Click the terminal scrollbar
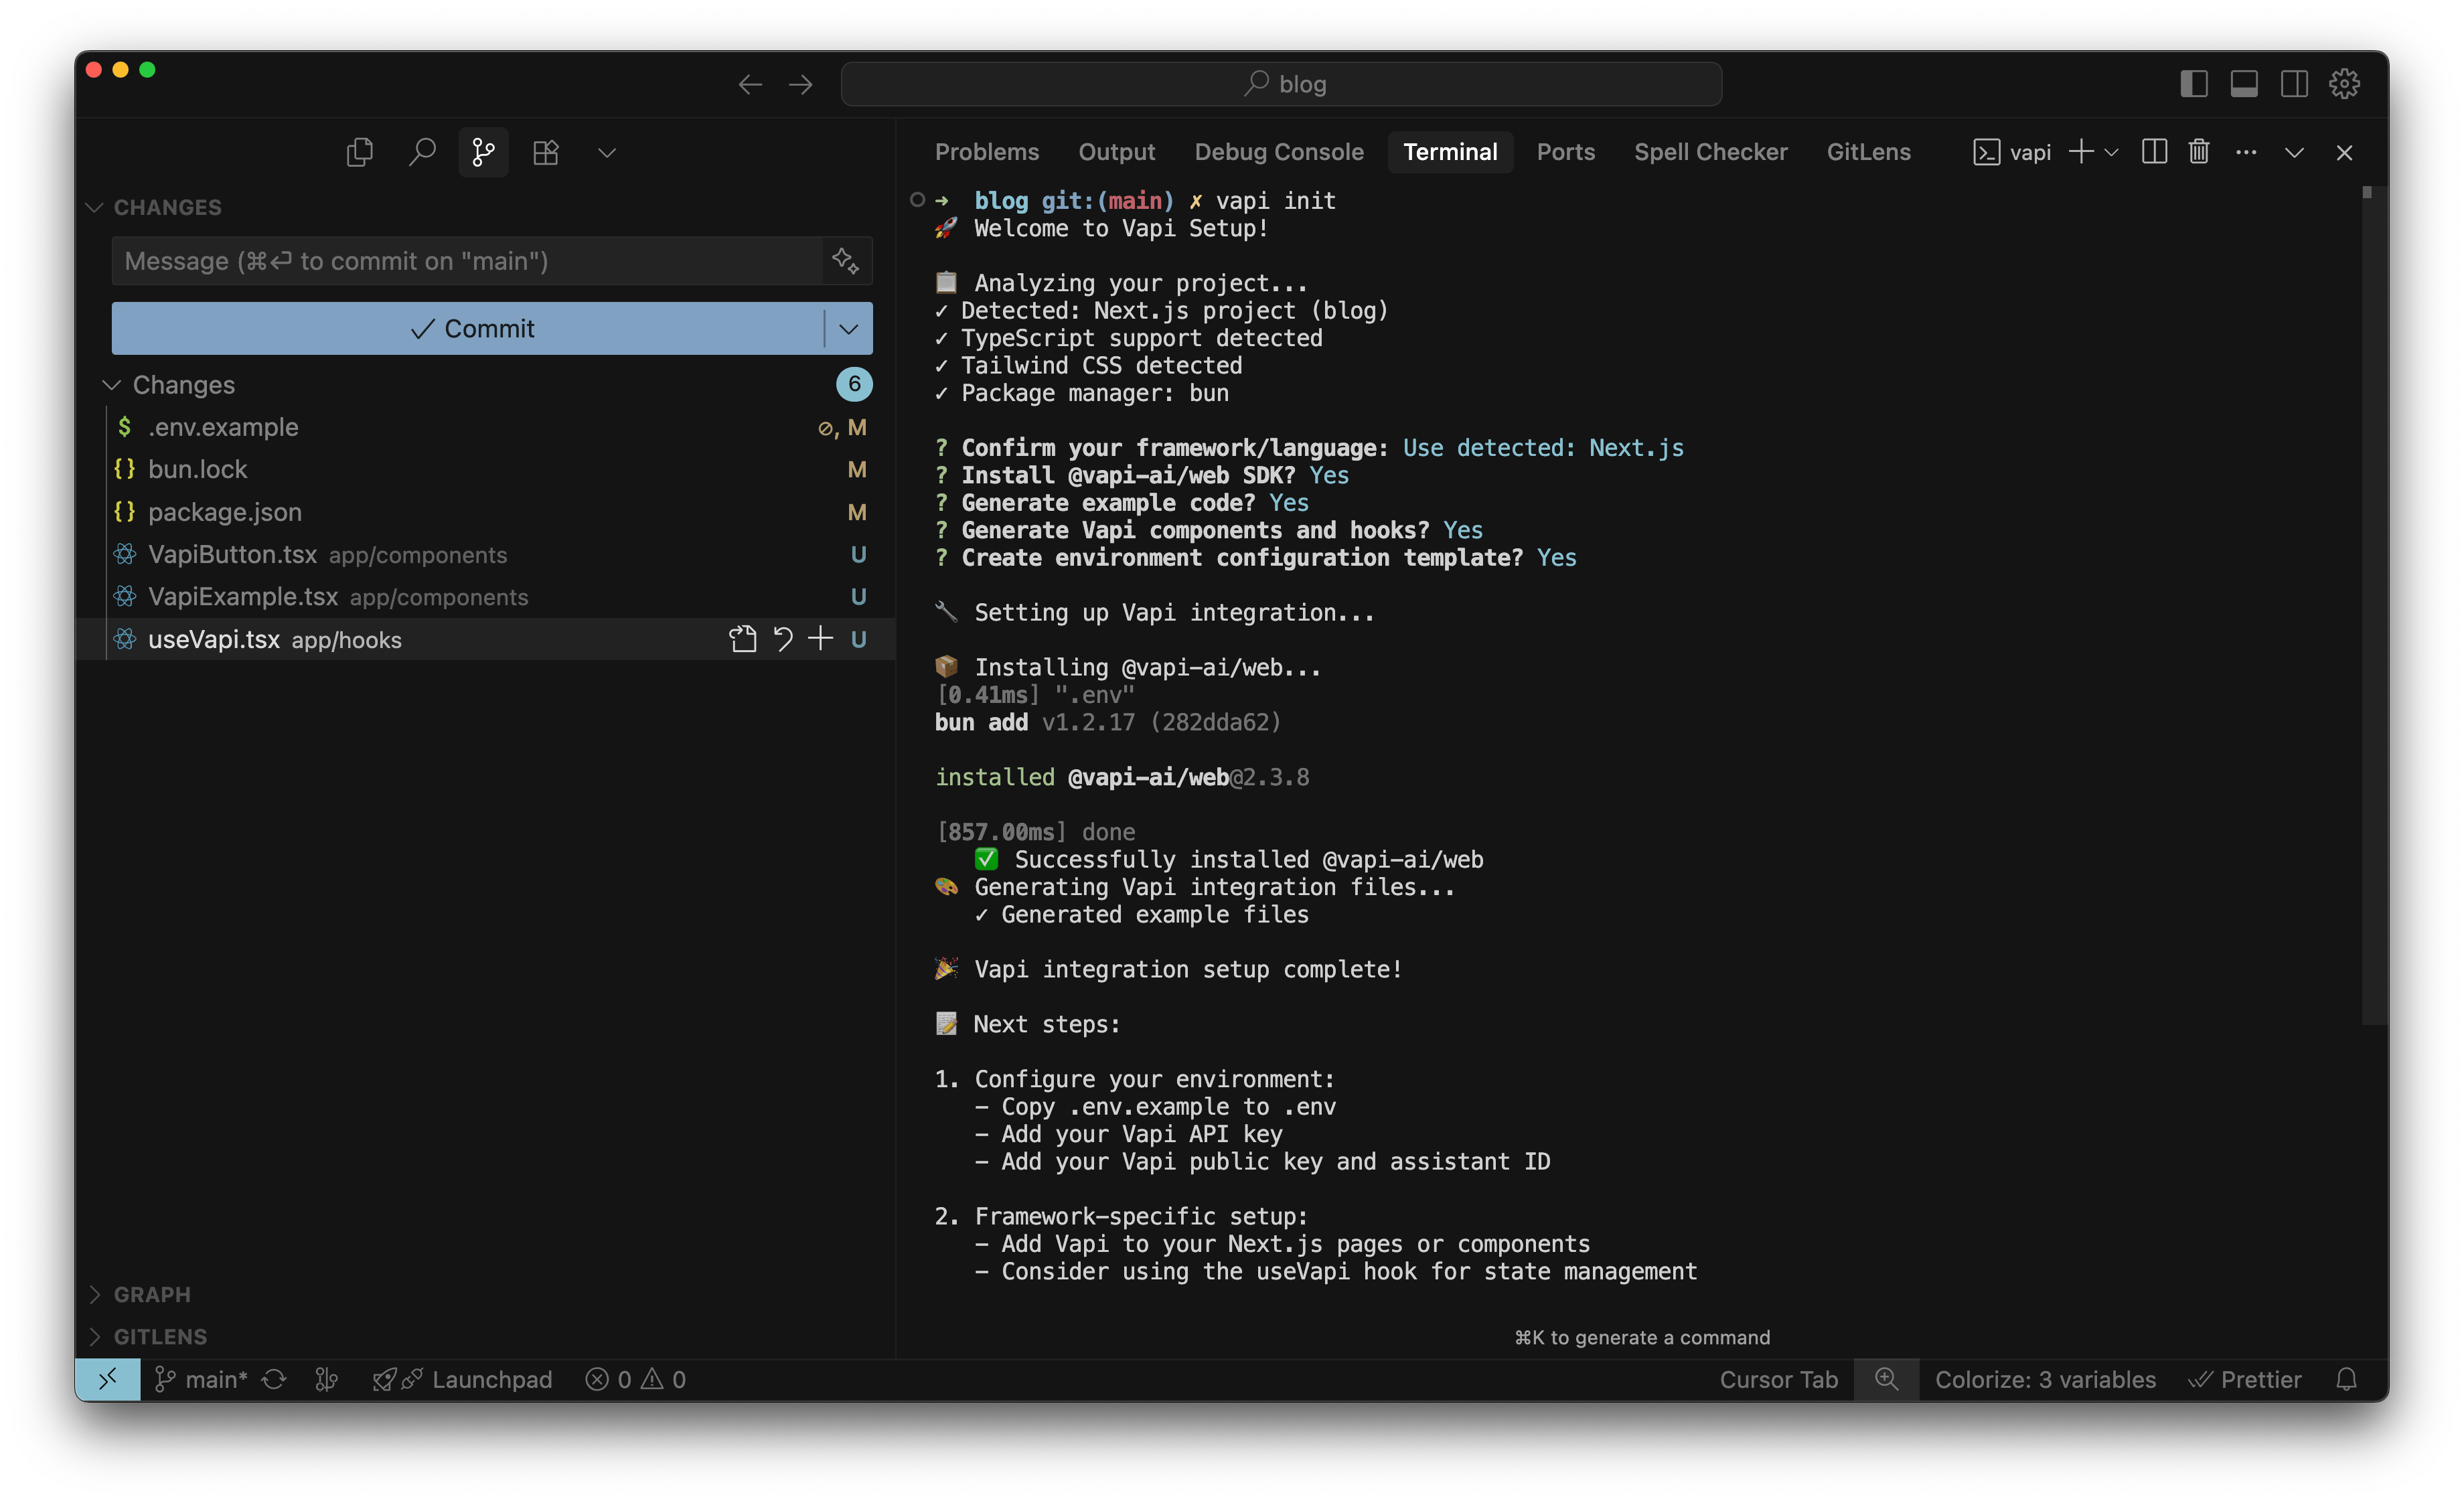The height and width of the screenshot is (1501, 2464). tap(2374, 605)
